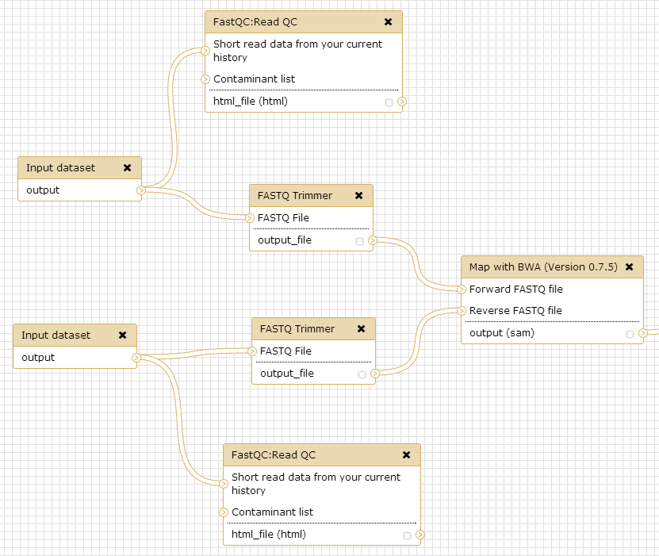Remove the FASTQ Trimmer feeding Reverse FASTQ file
This screenshot has height=556, width=659.
[361, 328]
